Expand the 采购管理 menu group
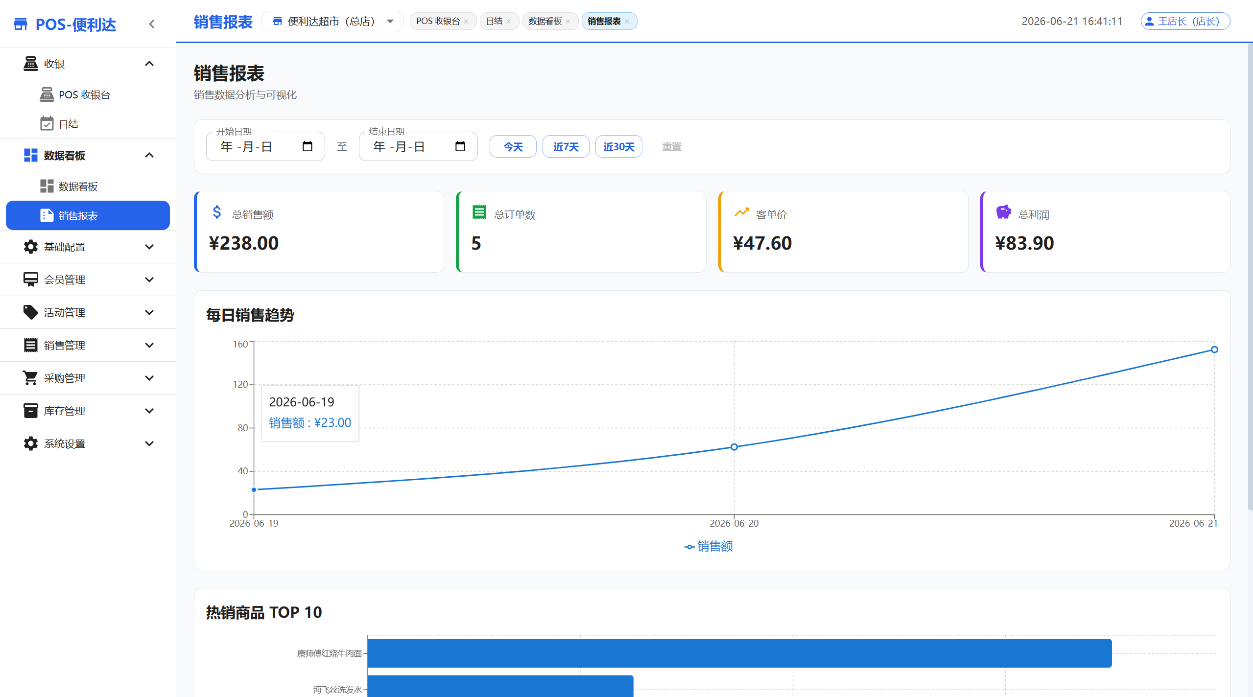The height and width of the screenshot is (697, 1253). [x=149, y=378]
